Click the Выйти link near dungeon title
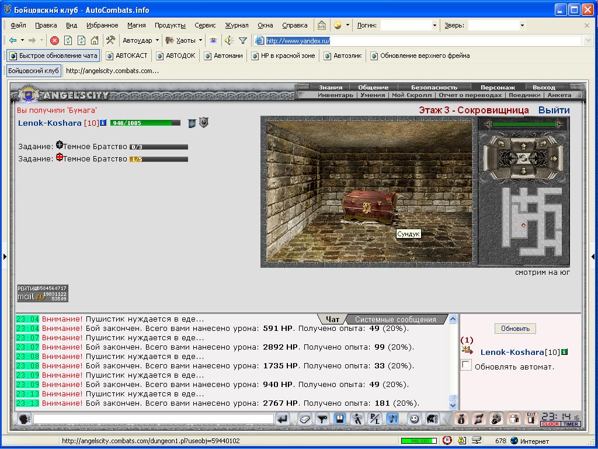Viewport: 598px width, 449px height. pyautogui.click(x=554, y=110)
